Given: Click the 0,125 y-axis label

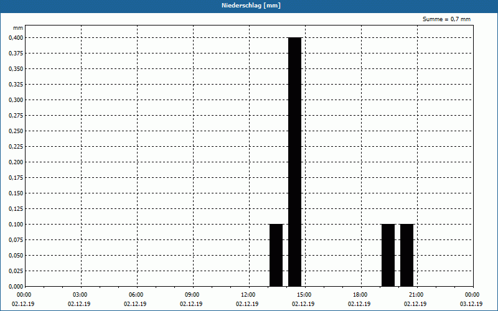Looking at the screenshot, I should click(16, 209).
